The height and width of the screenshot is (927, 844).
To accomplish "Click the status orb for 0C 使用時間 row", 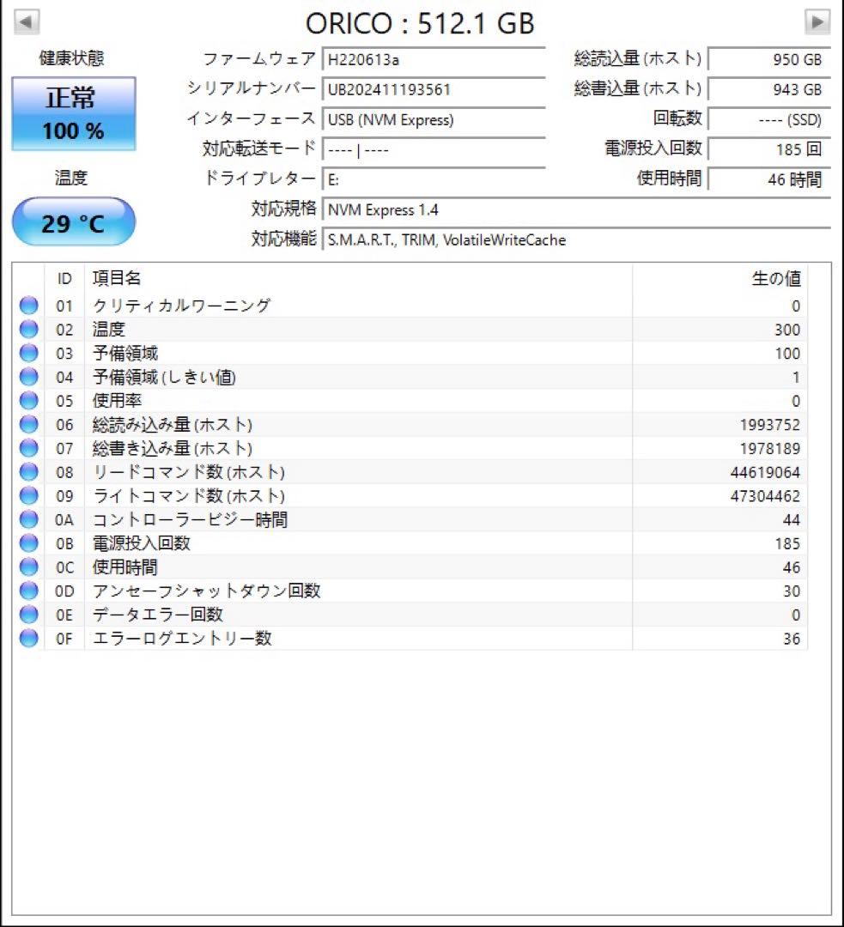I will coord(28,566).
